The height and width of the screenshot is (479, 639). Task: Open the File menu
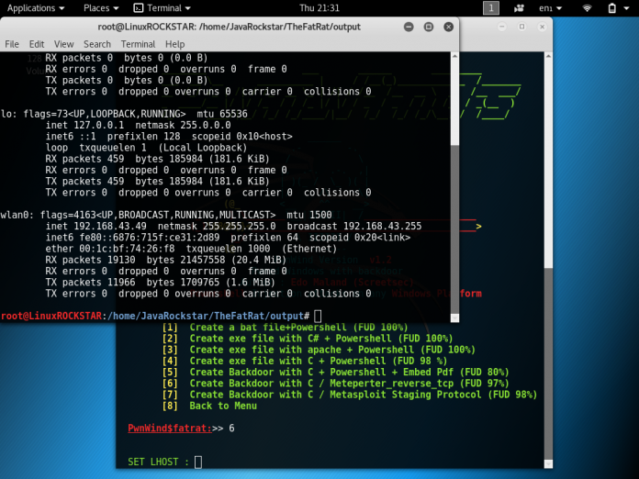point(12,44)
